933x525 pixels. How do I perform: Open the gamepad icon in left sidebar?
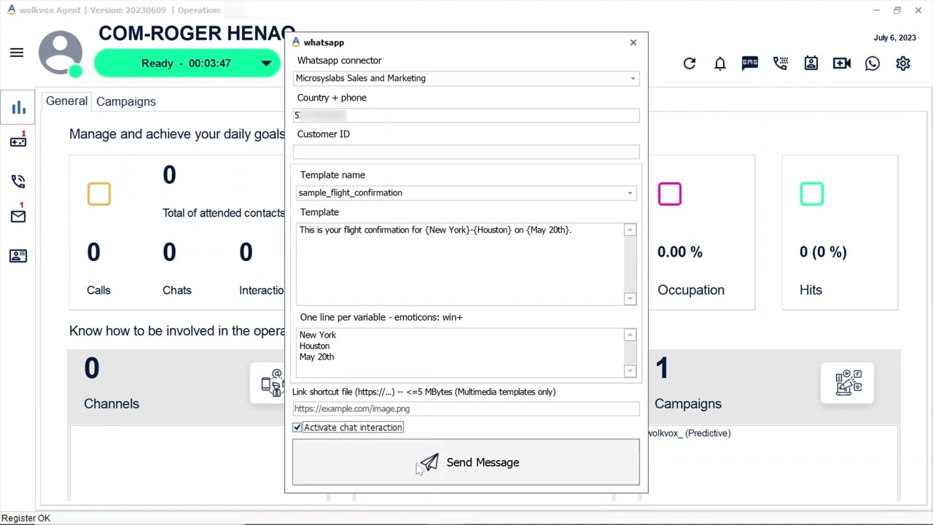tap(18, 141)
